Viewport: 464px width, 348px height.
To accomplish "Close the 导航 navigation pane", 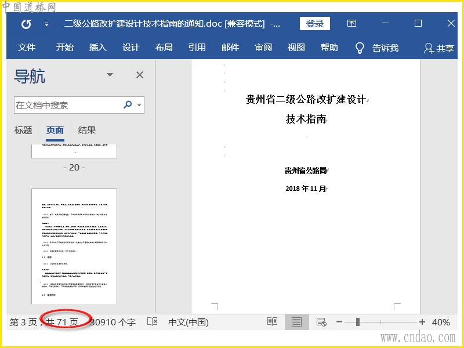I will [140, 75].
